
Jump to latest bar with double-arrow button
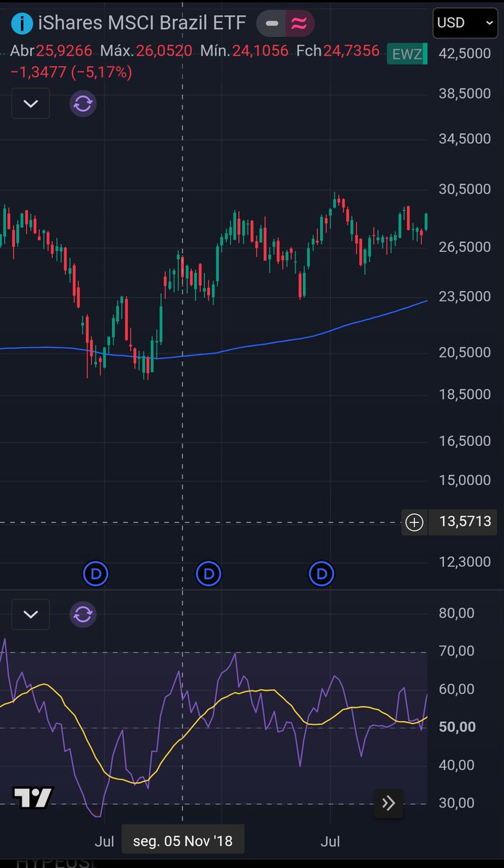tap(389, 803)
